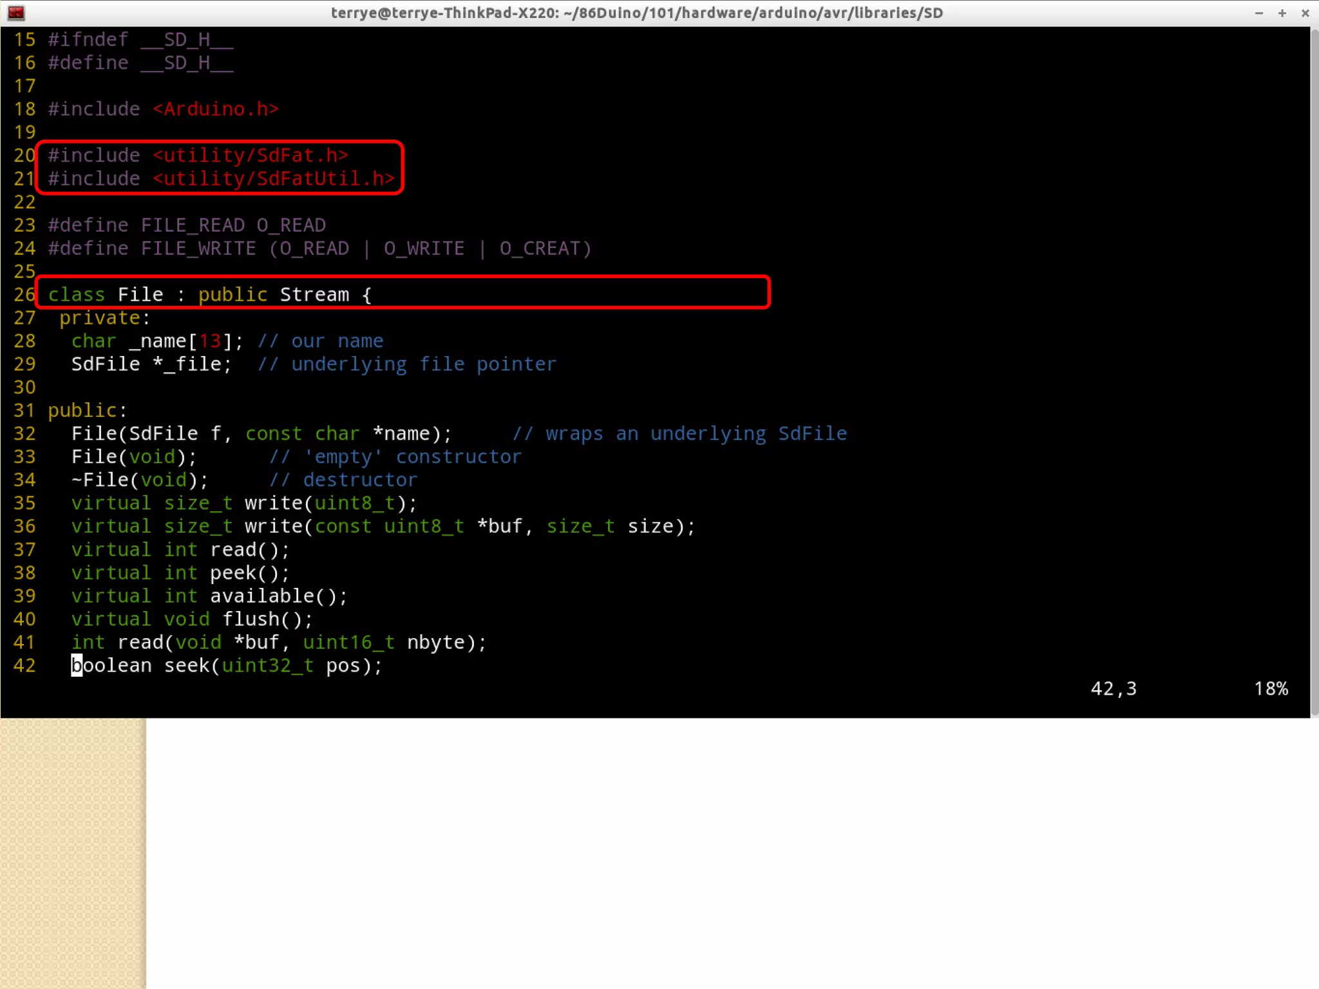Maximize the terminal window with plus icon
The image size is (1319, 989).
click(1282, 13)
